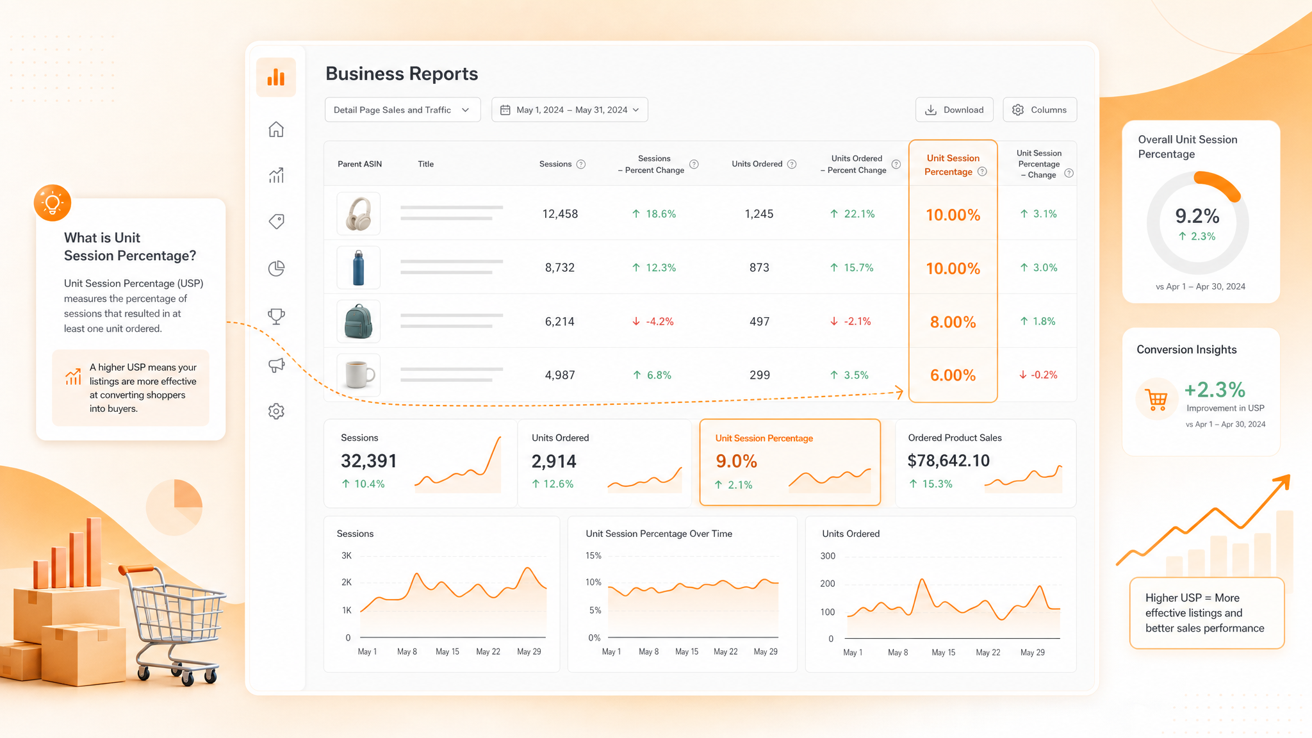Screen dimensions: 1312x738
Task: Sort by Title column header
Action: click(426, 164)
